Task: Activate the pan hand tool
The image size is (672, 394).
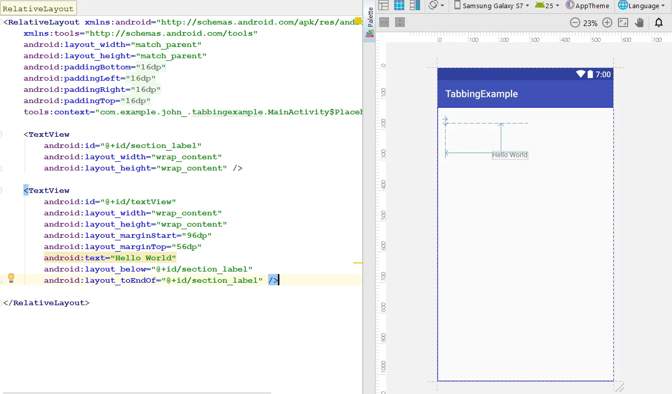Action: click(639, 22)
